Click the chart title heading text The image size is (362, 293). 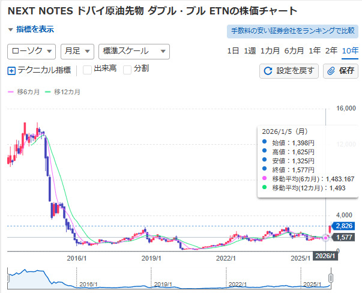152,11
